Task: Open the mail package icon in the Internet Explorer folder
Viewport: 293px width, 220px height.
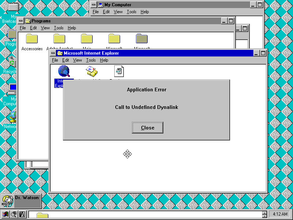Action: pos(91,71)
